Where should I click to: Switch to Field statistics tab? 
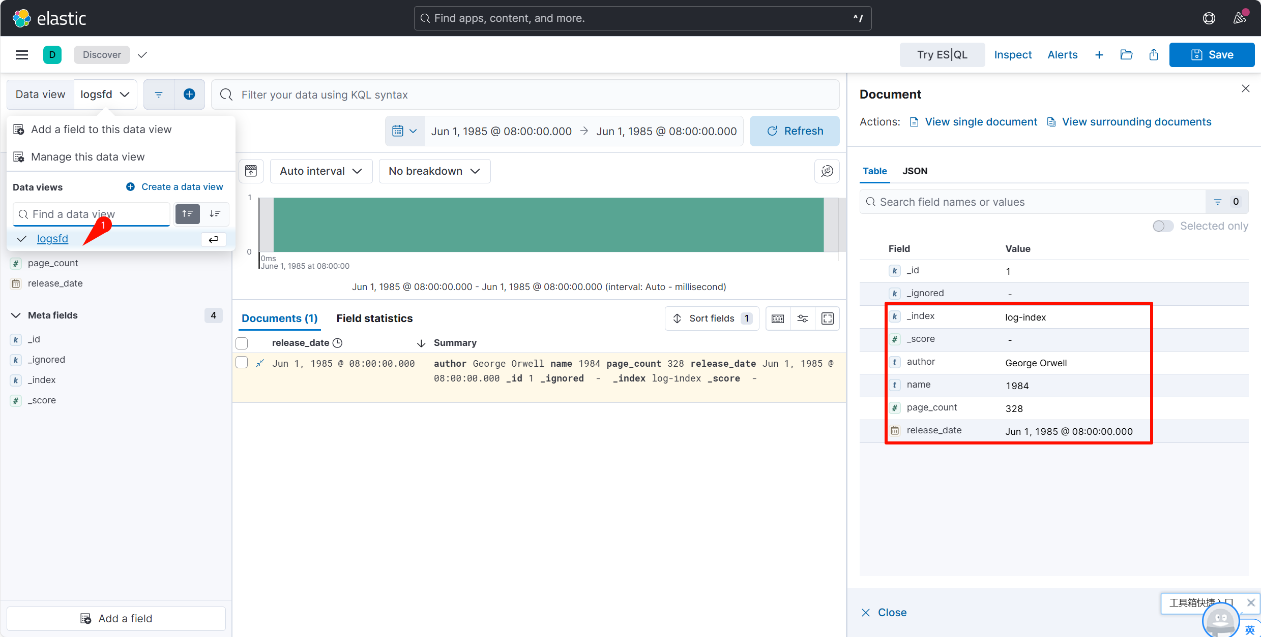tap(374, 318)
